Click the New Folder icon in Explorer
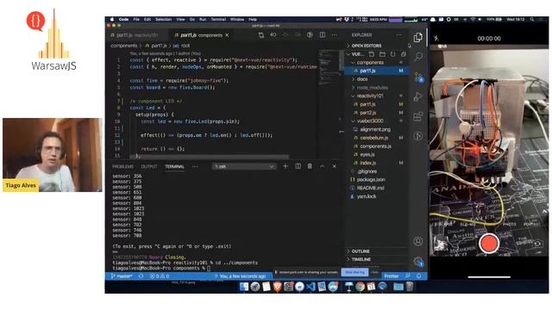 pyautogui.click(x=382, y=54)
